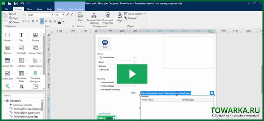
Task: Switch to the Home ribbon tab
Action: (19, 9)
